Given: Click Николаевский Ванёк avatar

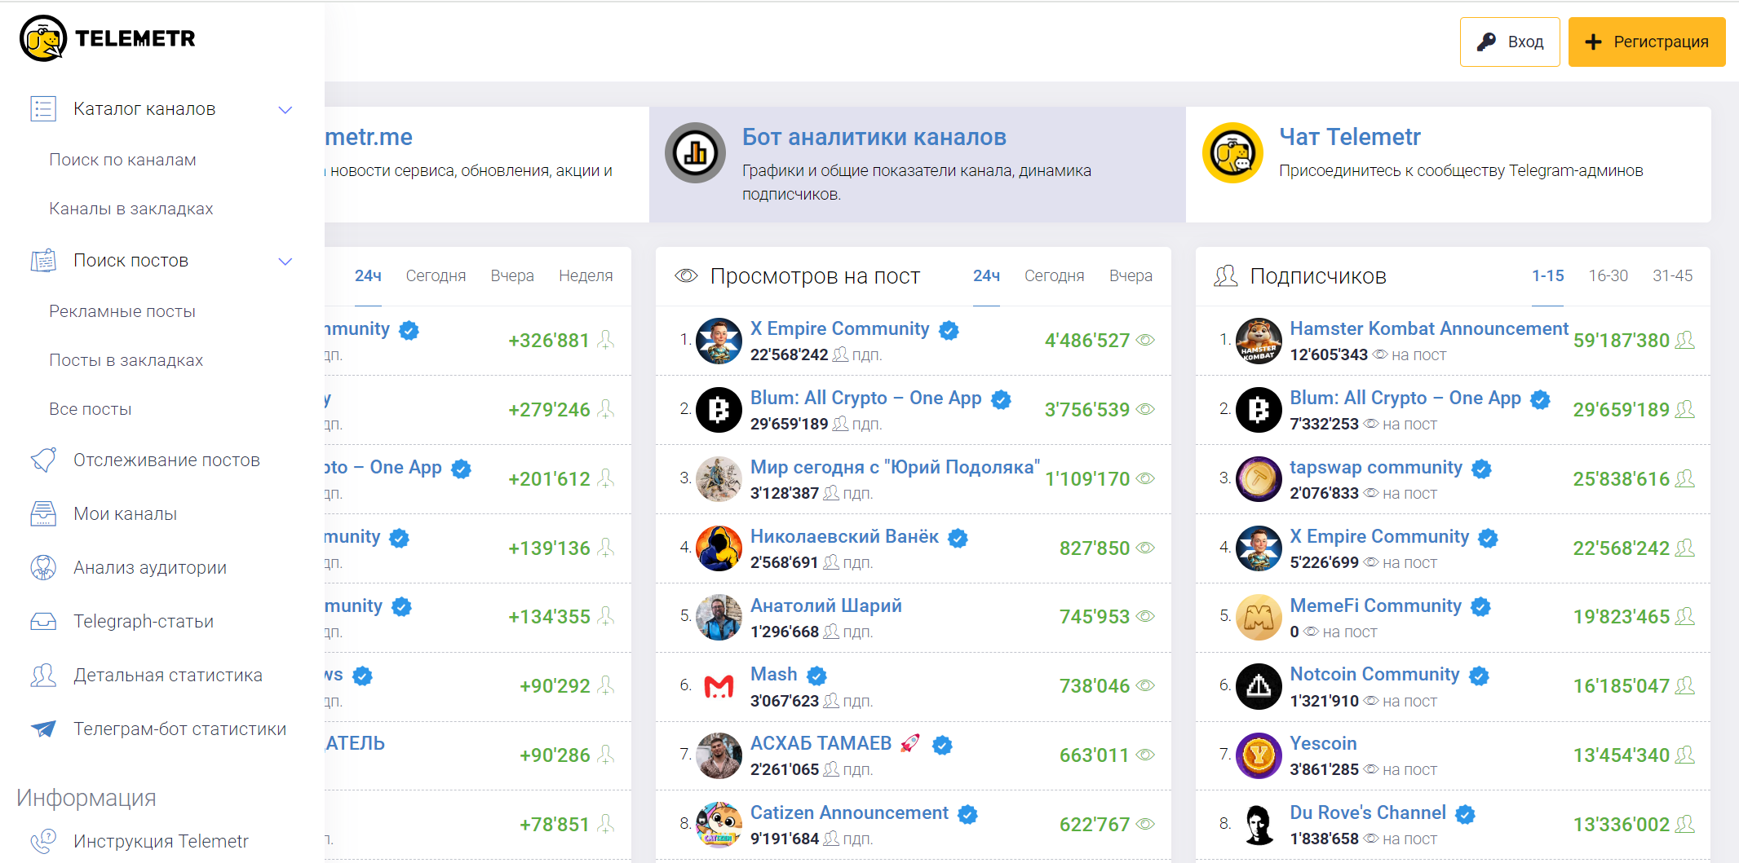Looking at the screenshot, I should 719,548.
